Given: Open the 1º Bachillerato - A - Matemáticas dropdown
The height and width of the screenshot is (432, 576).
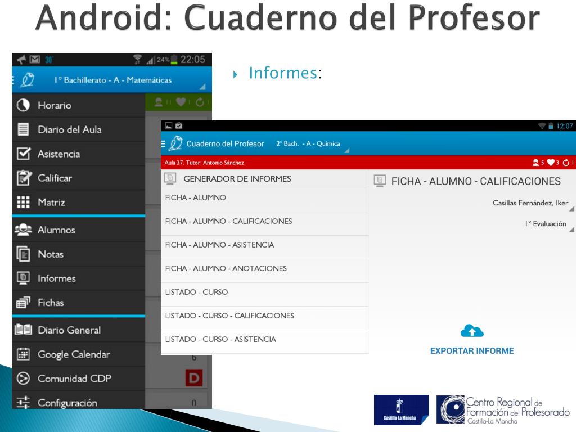Looking at the screenshot, I should 112,80.
